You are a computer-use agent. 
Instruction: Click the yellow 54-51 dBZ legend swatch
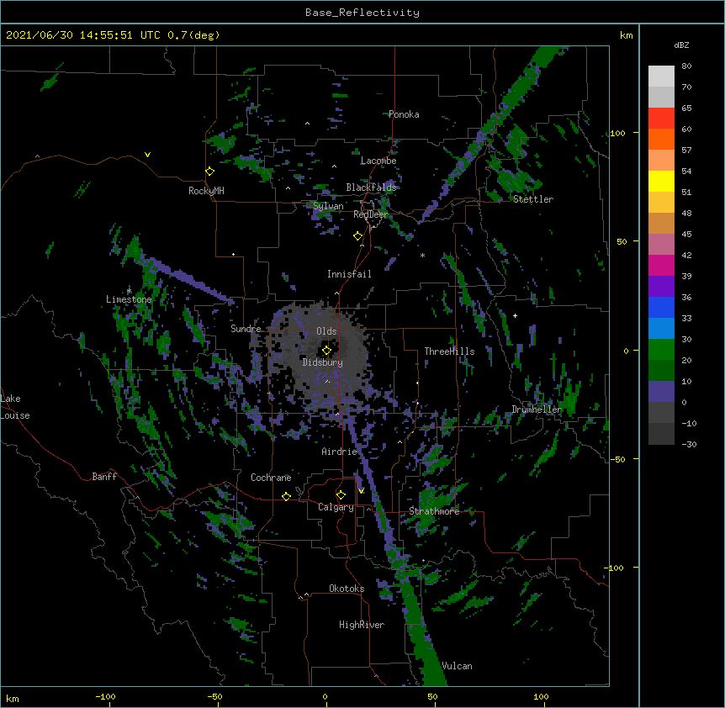pos(661,181)
